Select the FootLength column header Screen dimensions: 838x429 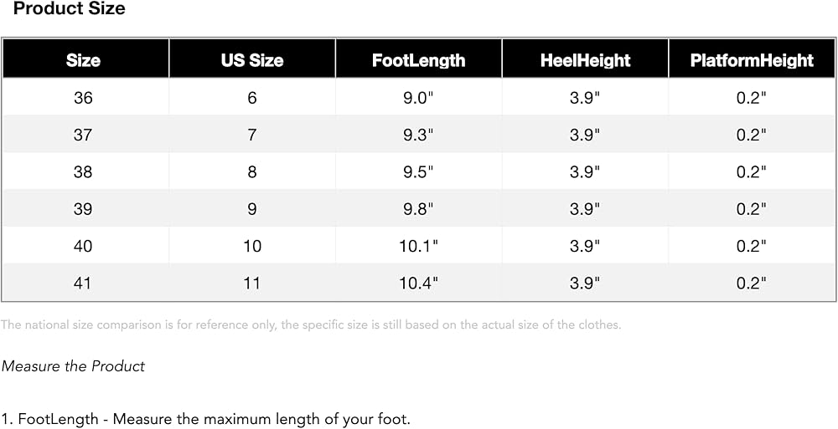click(418, 59)
